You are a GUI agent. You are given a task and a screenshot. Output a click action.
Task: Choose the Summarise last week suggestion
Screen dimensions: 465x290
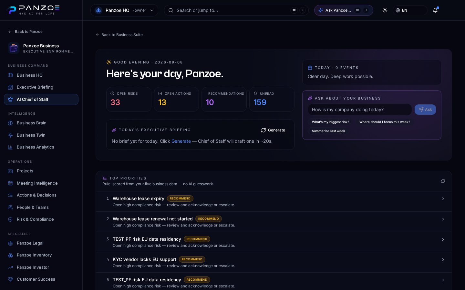tap(328, 131)
